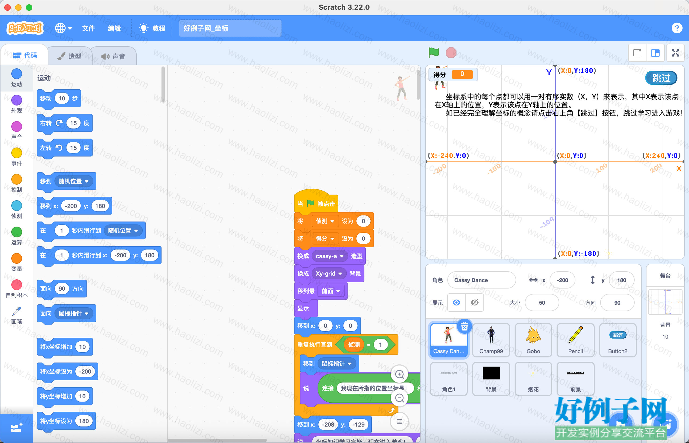Image resolution: width=689 pixels, height=443 pixels.
Task: Select the 角色1 sprite
Action: (449, 379)
